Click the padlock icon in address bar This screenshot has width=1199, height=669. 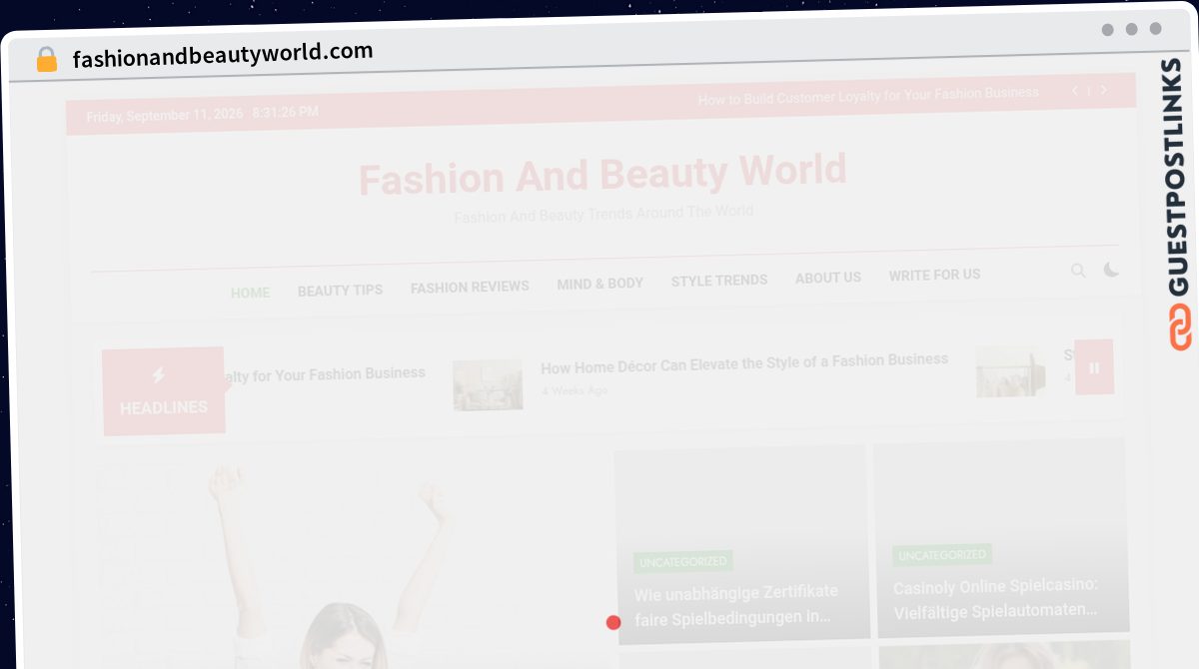pos(46,59)
